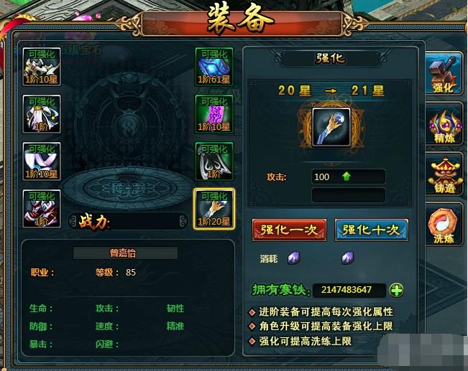Image resolution: width=468 pixels, height=371 pixels.
Task: Click the blue 强化十次 button
Action: (371, 230)
